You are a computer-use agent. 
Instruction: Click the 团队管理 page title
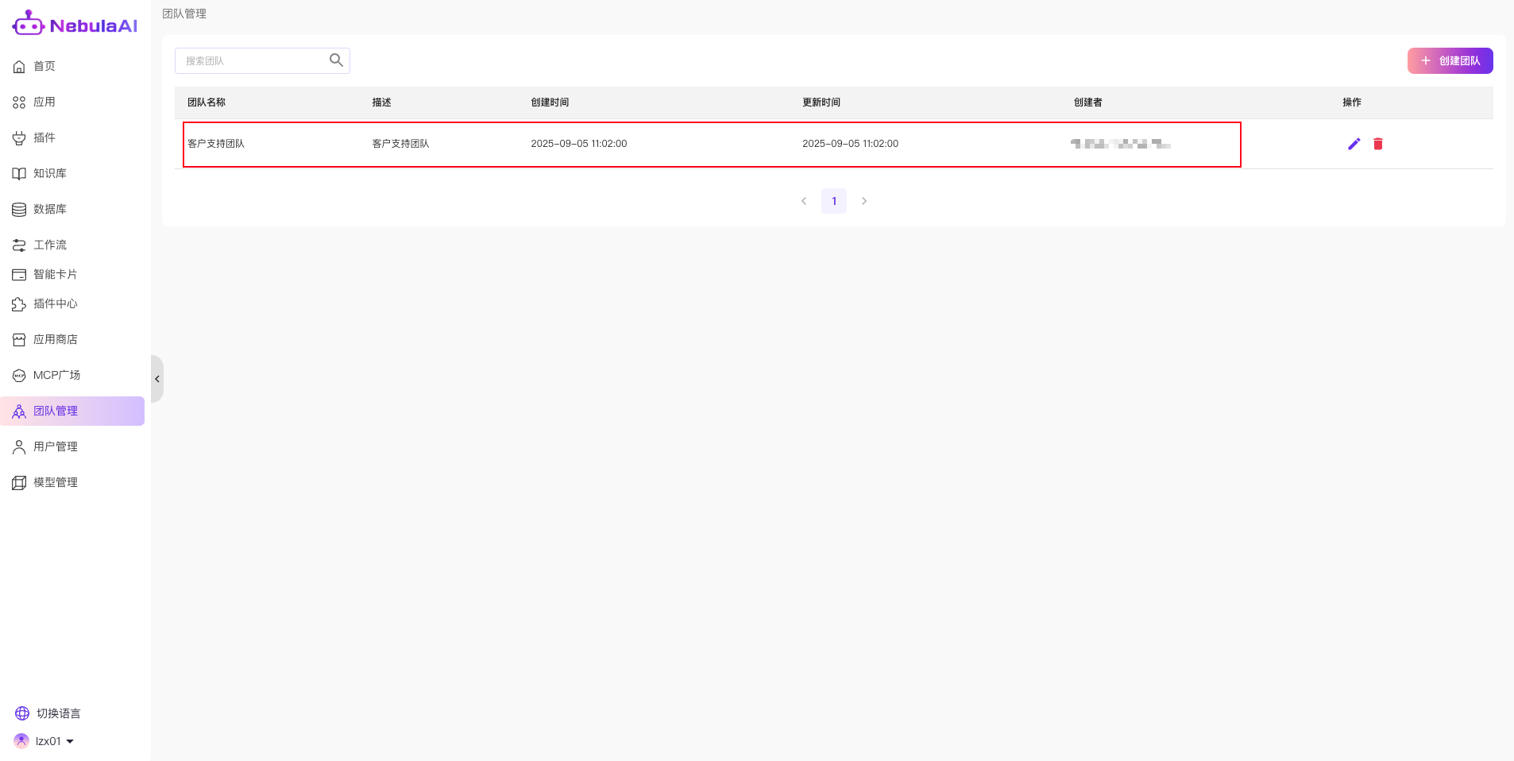(184, 14)
